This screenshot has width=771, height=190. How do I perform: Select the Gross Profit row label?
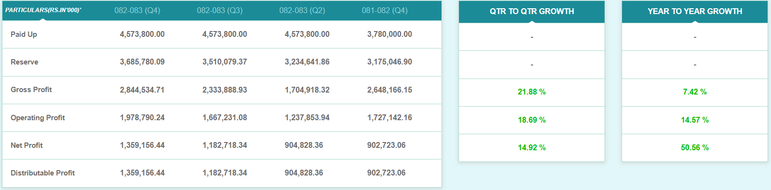click(x=31, y=90)
